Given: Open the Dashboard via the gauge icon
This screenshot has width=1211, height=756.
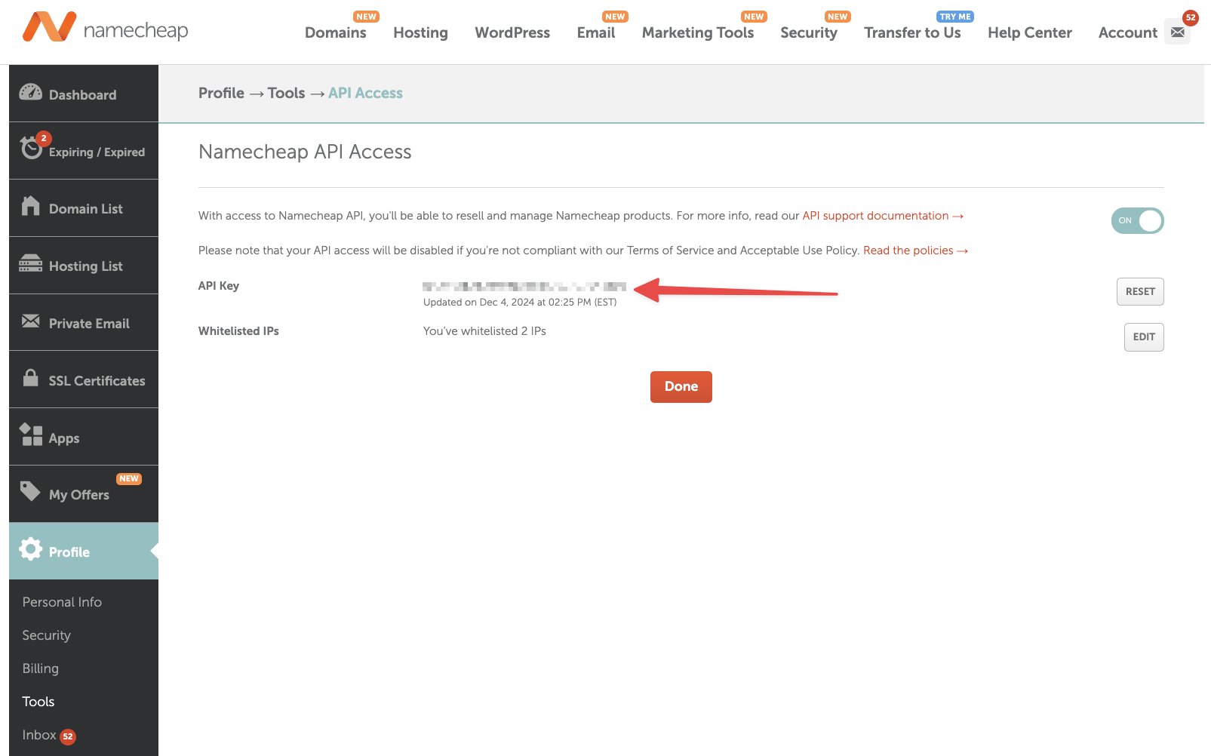Looking at the screenshot, I should (x=30, y=93).
